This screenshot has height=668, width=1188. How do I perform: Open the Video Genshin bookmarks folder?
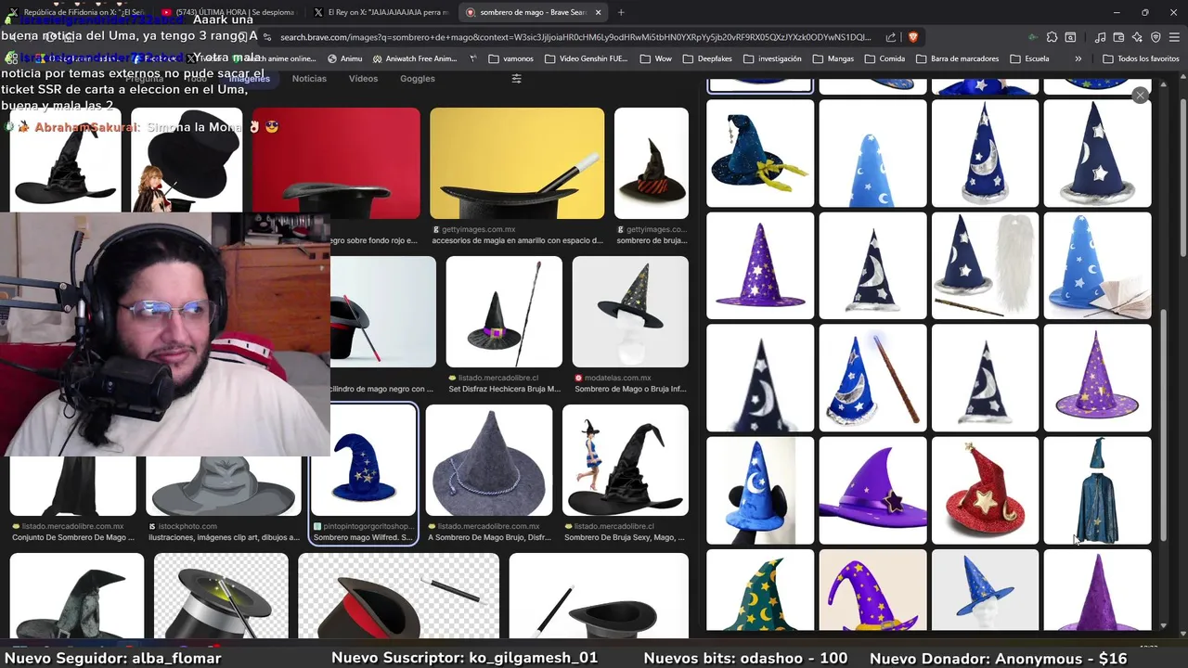(x=585, y=58)
